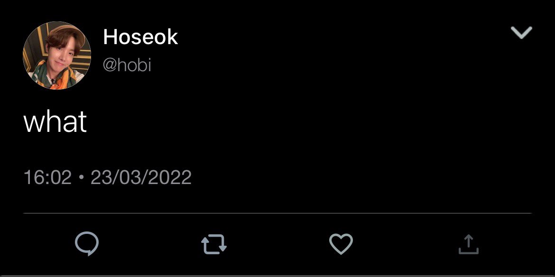Expand tweet options with the chevron arrow
Image resolution: width=555 pixels, height=277 pixels.
(x=521, y=33)
